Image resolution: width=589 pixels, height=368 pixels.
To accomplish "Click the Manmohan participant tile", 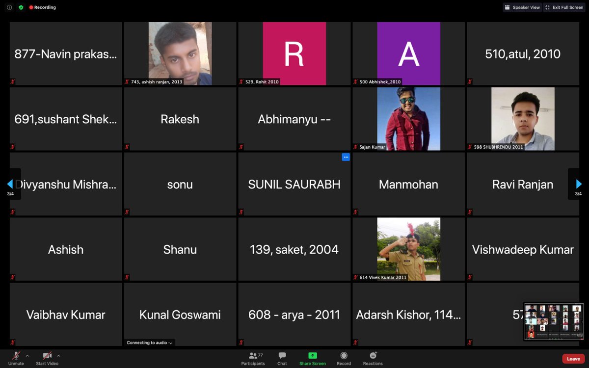I will (x=409, y=184).
